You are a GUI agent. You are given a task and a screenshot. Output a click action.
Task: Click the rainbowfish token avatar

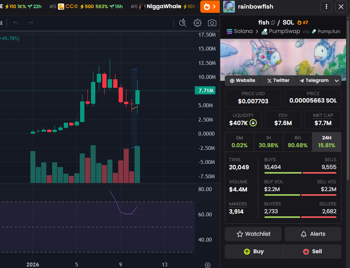click(229, 7)
